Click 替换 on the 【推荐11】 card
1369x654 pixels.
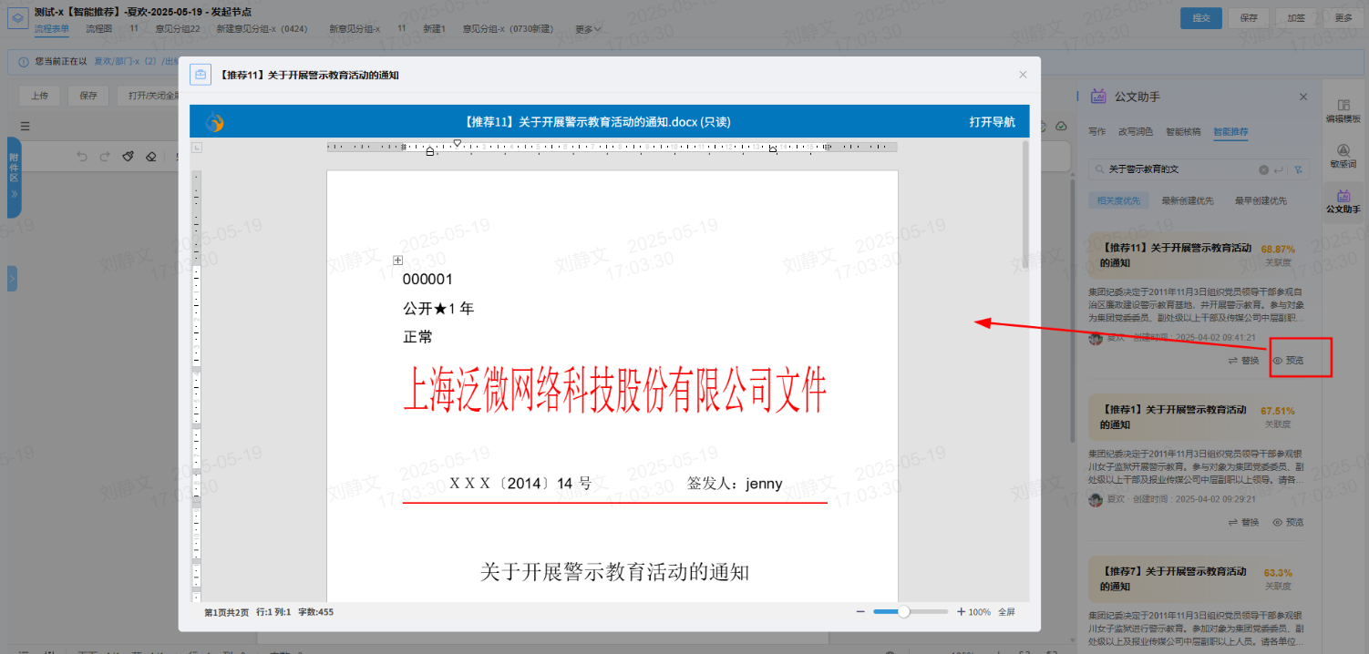1243,361
